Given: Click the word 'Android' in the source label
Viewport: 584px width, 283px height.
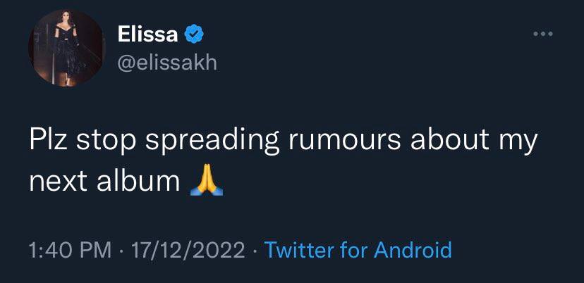Looking at the screenshot, I should point(412,249).
